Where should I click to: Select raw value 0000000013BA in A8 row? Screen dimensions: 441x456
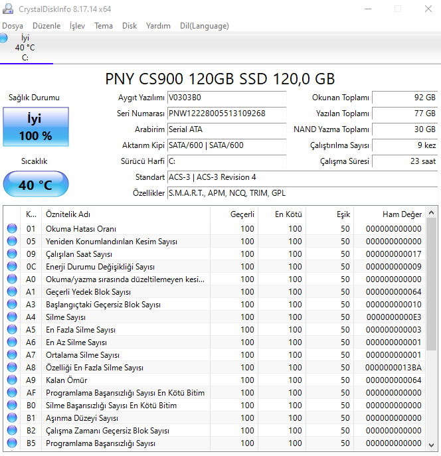pos(393,368)
